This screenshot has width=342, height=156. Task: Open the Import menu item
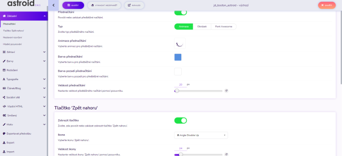tap(24, 152)
